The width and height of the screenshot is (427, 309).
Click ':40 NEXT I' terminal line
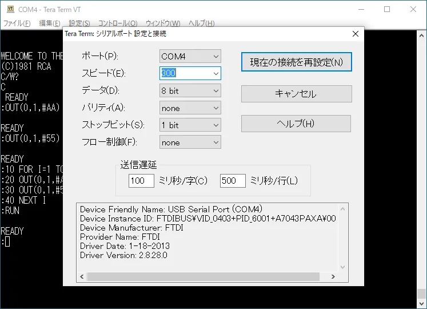coord(23,200)
